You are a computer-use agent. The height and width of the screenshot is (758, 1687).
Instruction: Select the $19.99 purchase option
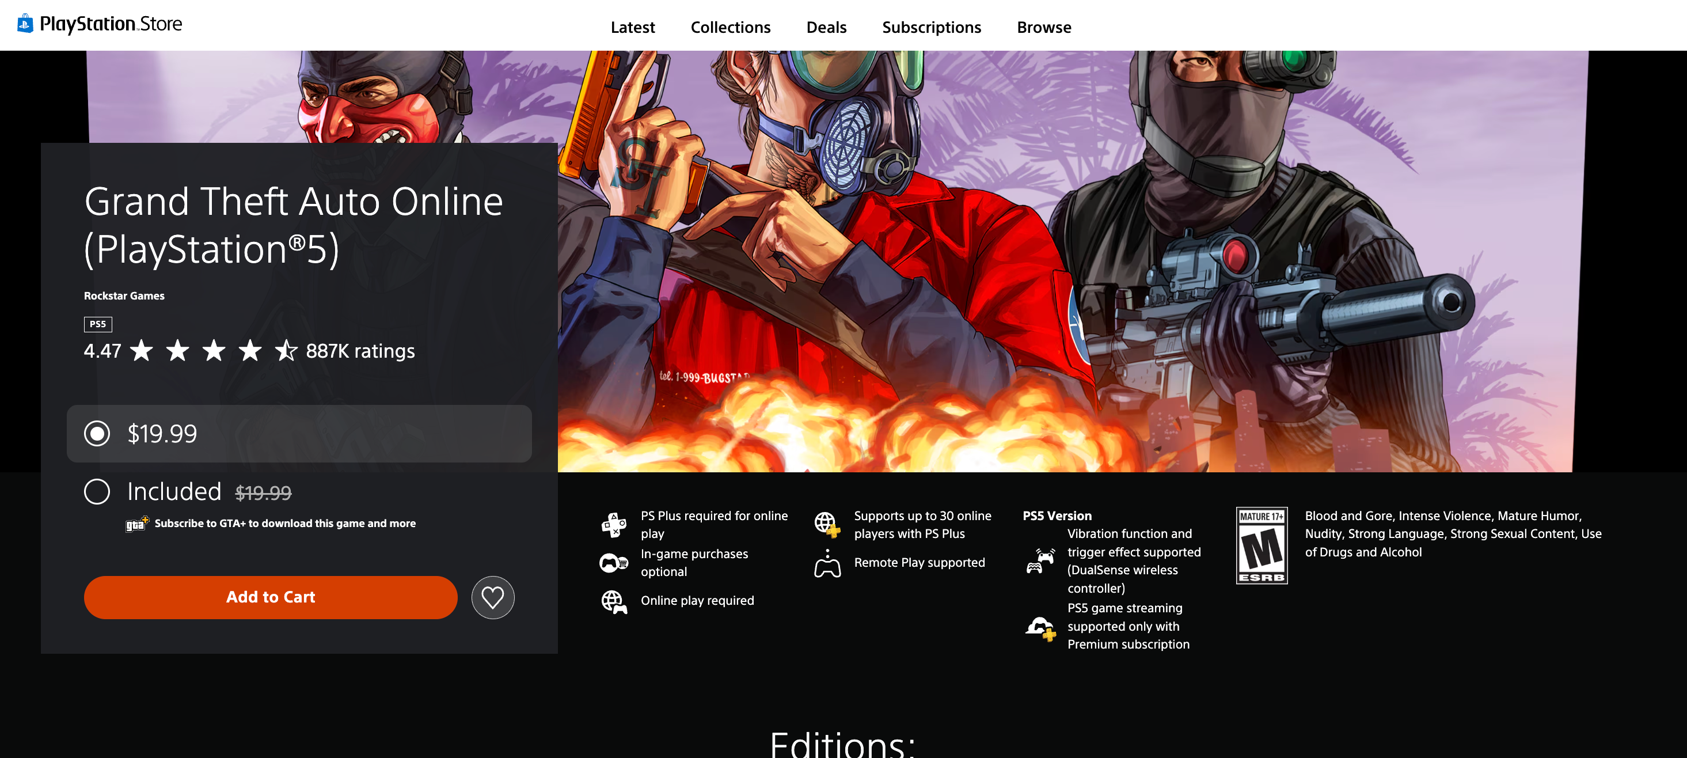(x=96, y=433)
